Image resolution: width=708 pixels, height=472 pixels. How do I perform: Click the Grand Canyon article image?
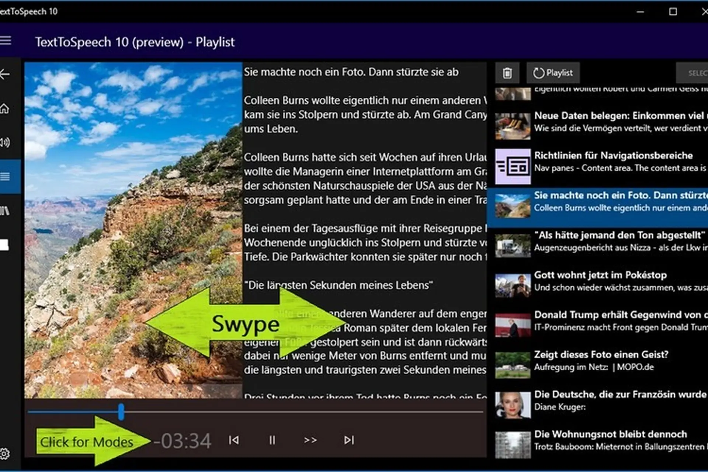click(x=133, y=230)
